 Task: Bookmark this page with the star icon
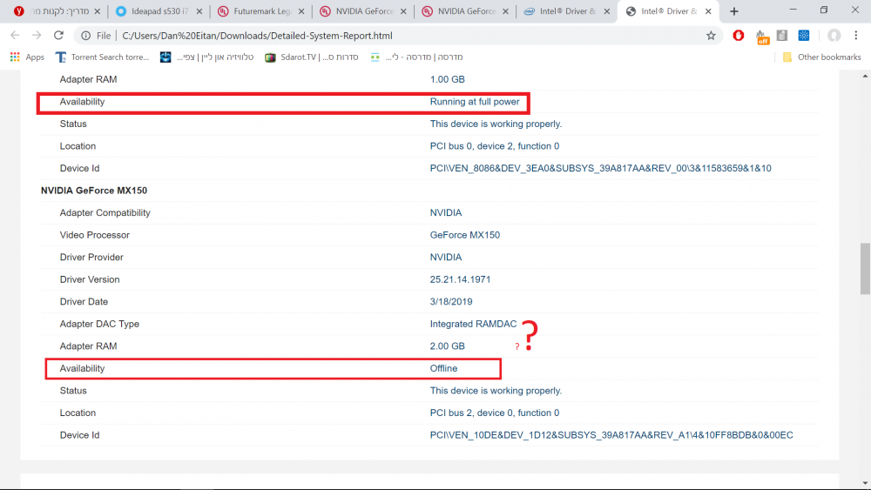point(711,36)
